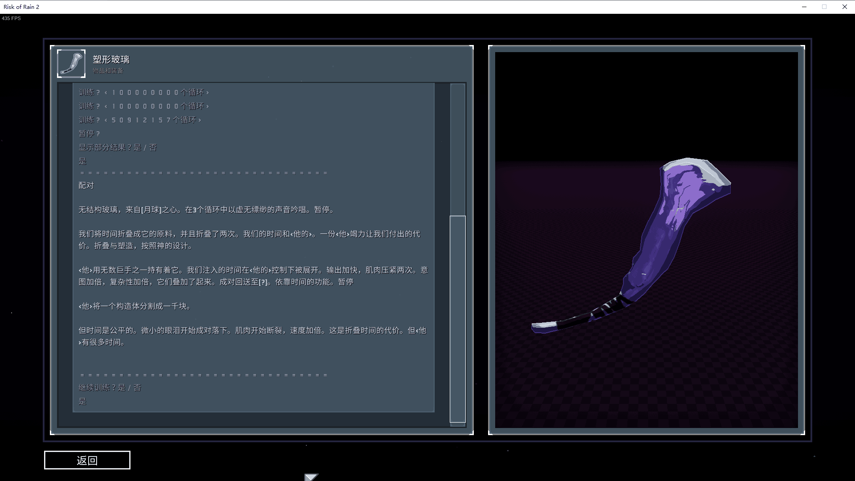This screenshot has width=855, height=481.
Task: Minimize the Risk of Rain 2 window
Action: click(804, 7)
